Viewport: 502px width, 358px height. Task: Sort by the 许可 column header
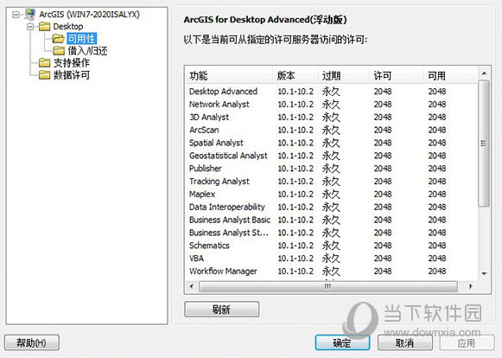point(396,75)
